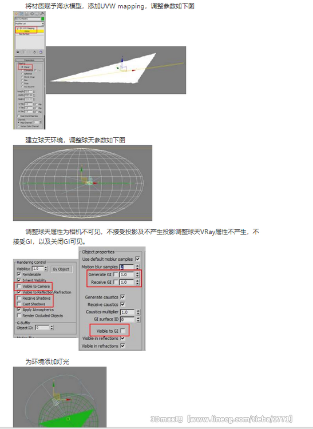Toggle the Flip checkbox for V Tile
Viewport: 313px width, 429px height.
37,108
